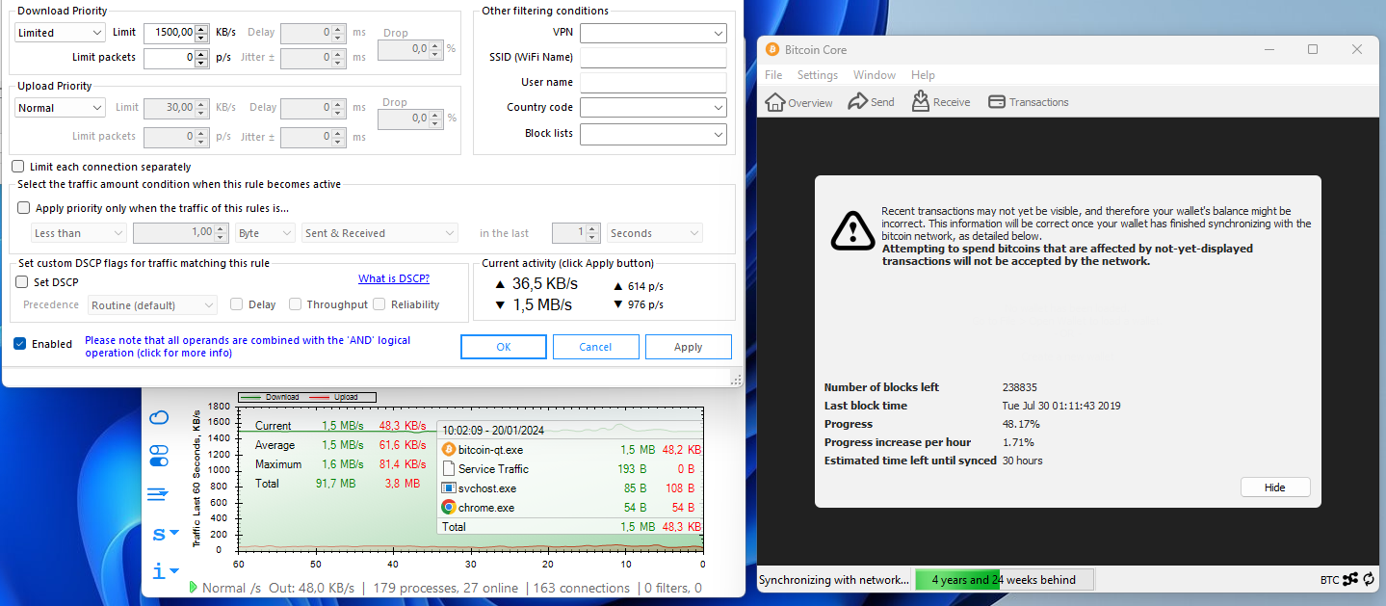This screenshot has height=606, width=1386.
Task: Click the download Limit packets spinner arrows
Action: pos(201,58)
